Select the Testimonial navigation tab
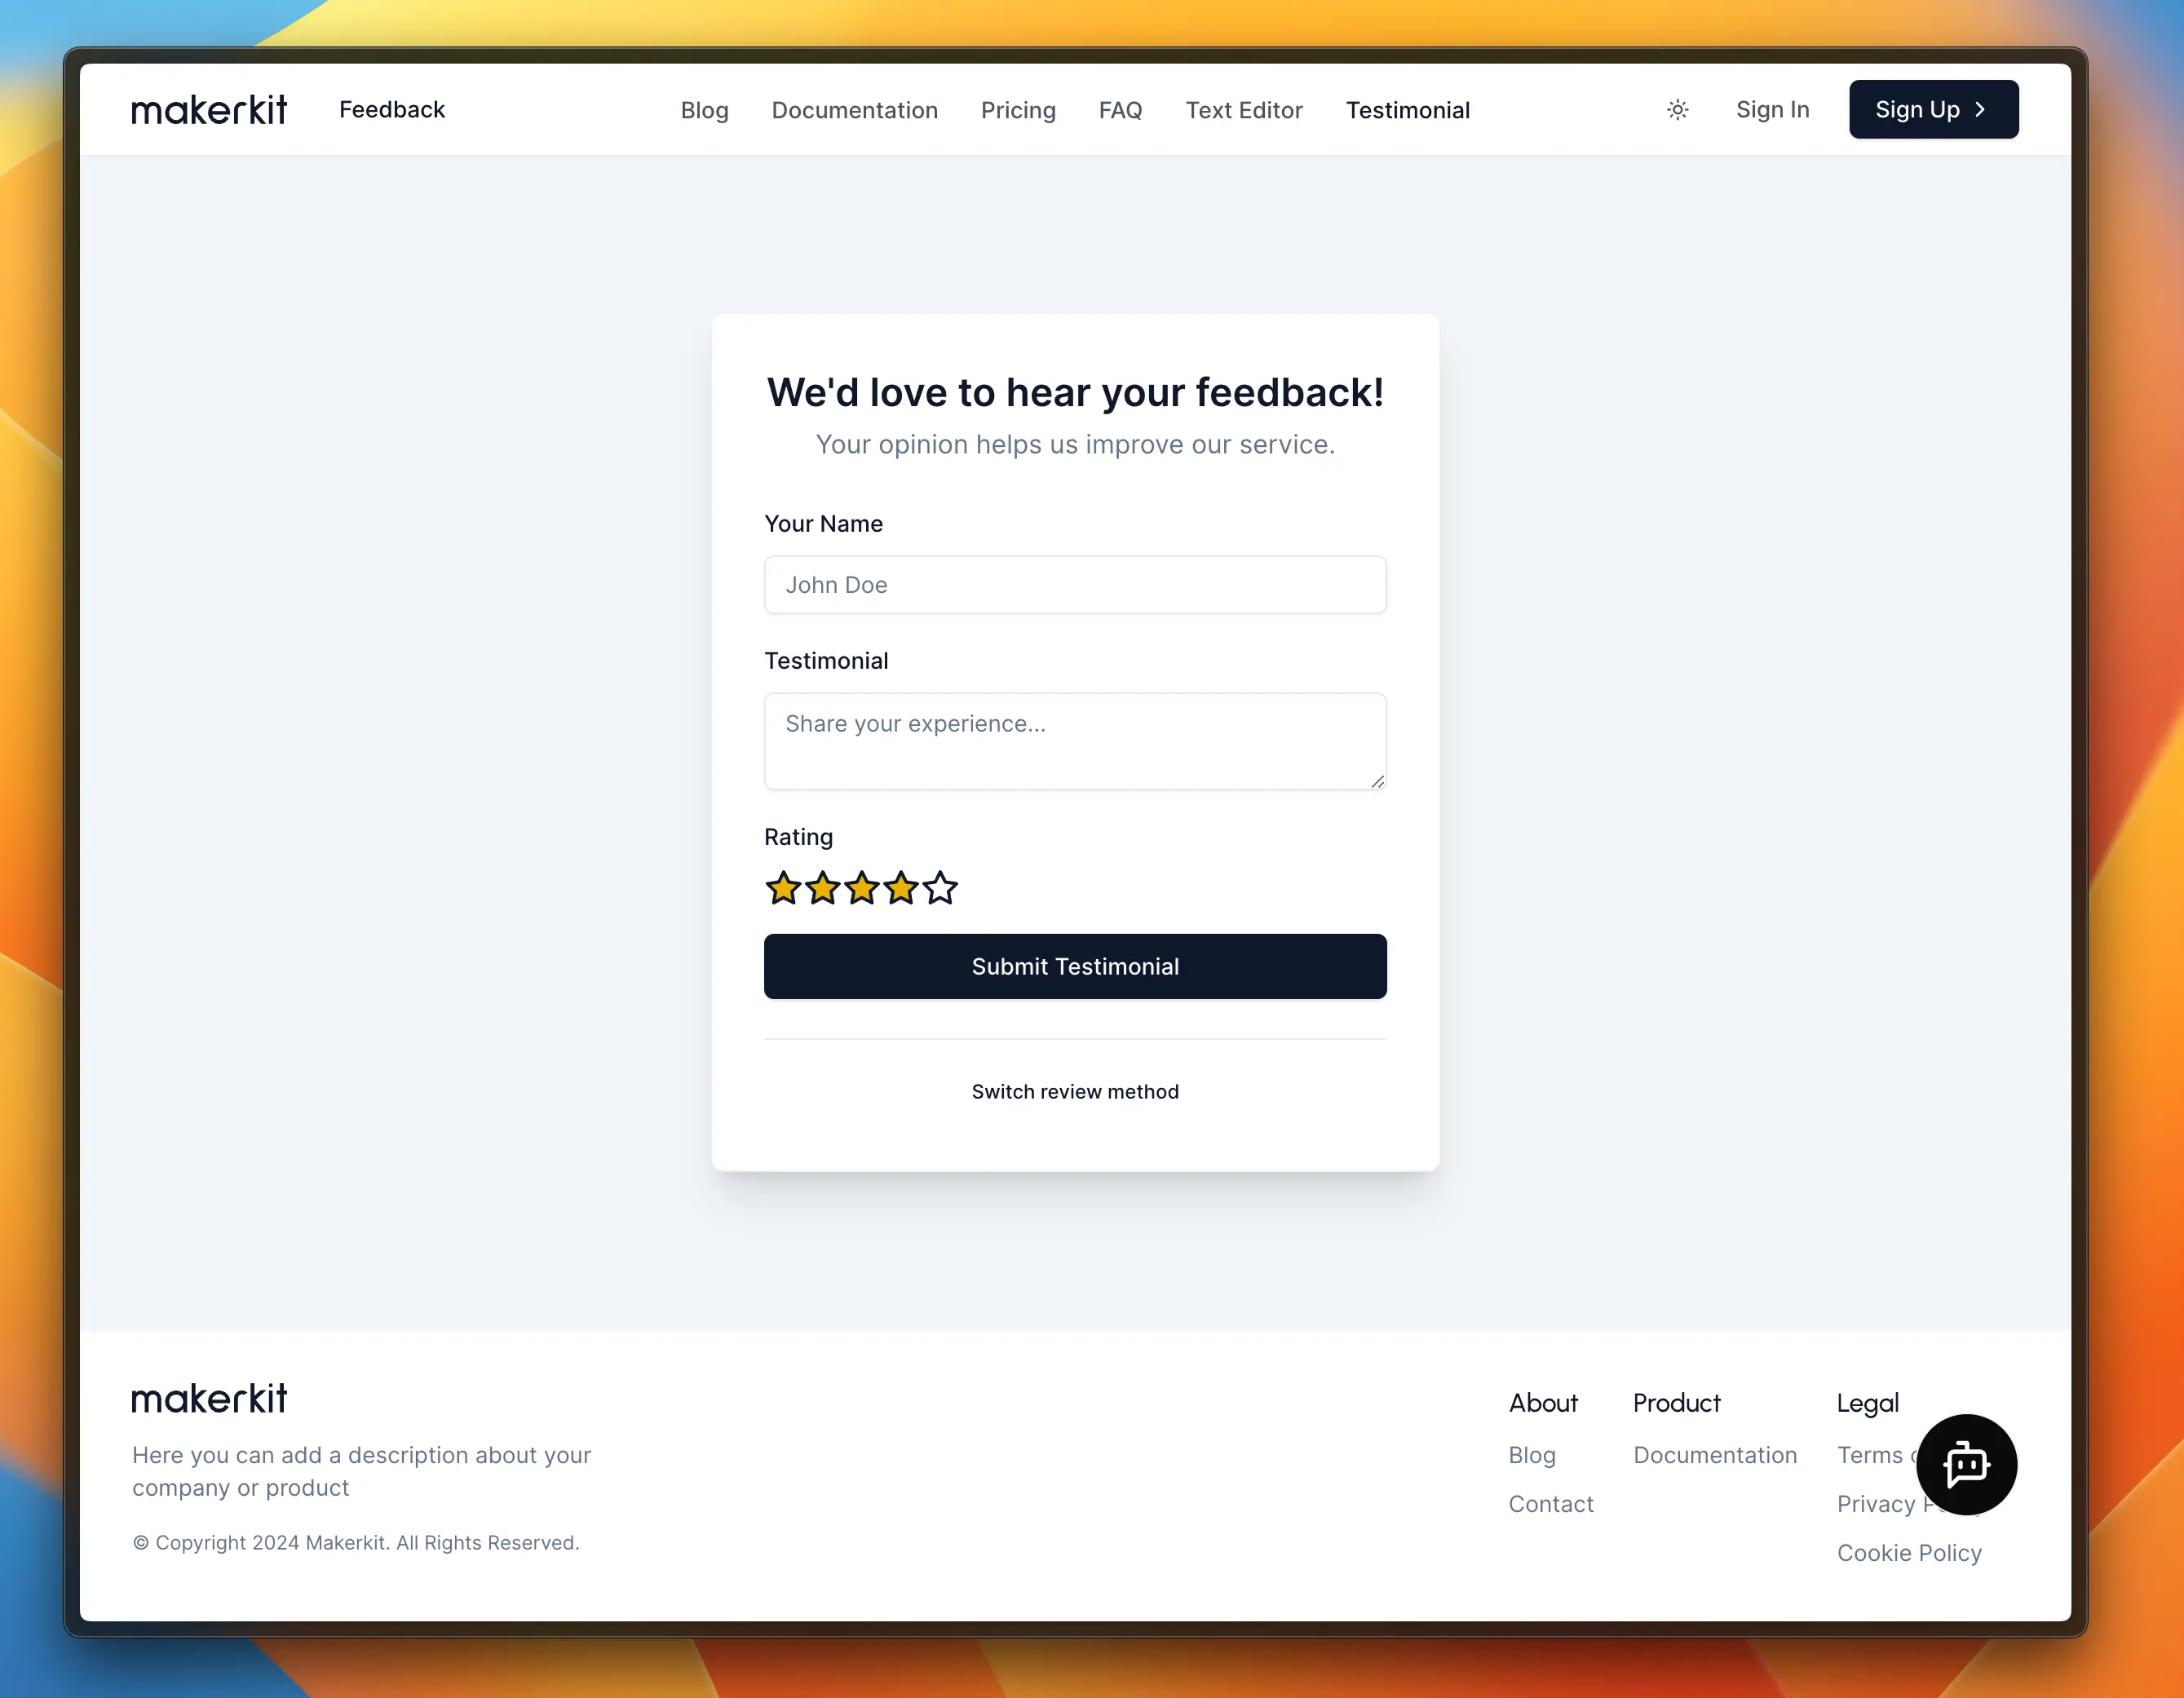 pyautogui.click(x=1408, y=108)
